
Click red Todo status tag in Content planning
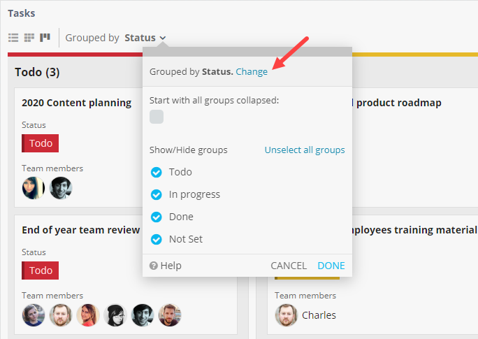(x=41, y=143)
